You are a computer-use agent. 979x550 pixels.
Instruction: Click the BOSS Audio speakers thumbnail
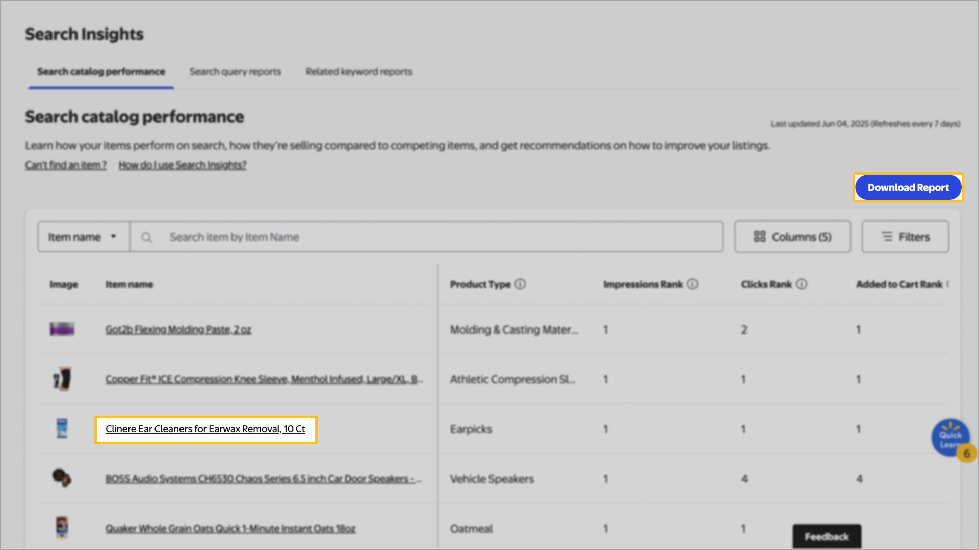pyautogui.click(x=62, y=478)
